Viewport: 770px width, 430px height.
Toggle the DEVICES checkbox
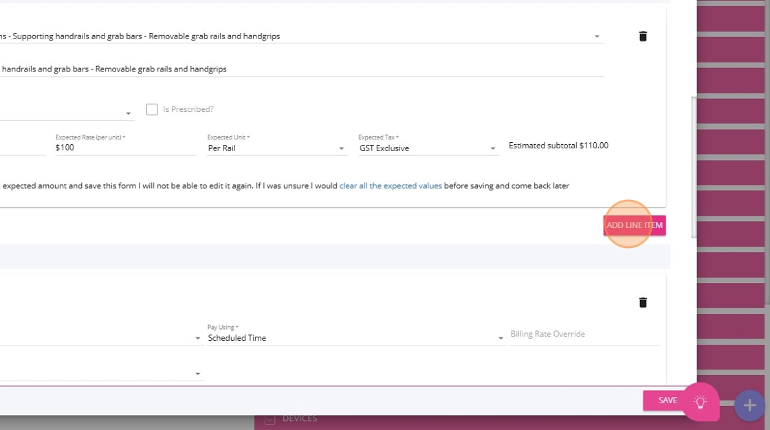click(x=269, y=419)
